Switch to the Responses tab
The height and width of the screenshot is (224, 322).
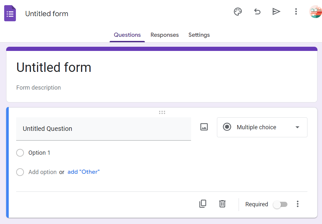coord(165,35)
